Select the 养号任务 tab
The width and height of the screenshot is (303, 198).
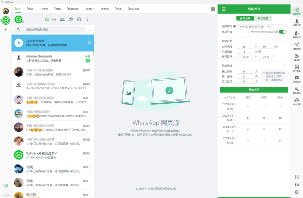[245, 18]
